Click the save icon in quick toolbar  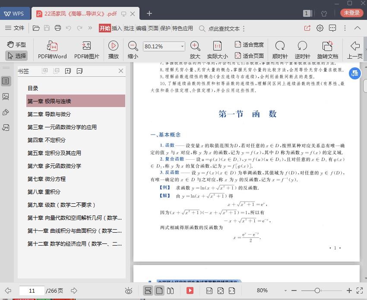pyautogui.click(x=47, y=28)
